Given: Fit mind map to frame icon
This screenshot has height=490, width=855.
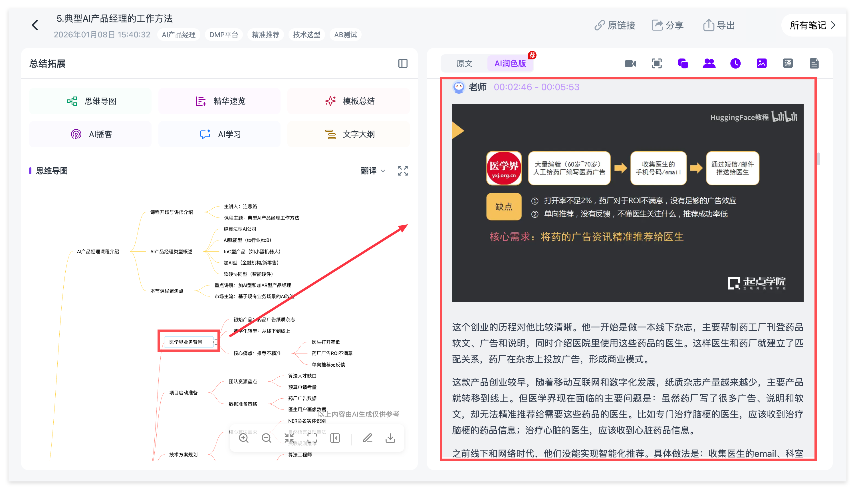Looking at the screenshot, I should coord(312,438).
